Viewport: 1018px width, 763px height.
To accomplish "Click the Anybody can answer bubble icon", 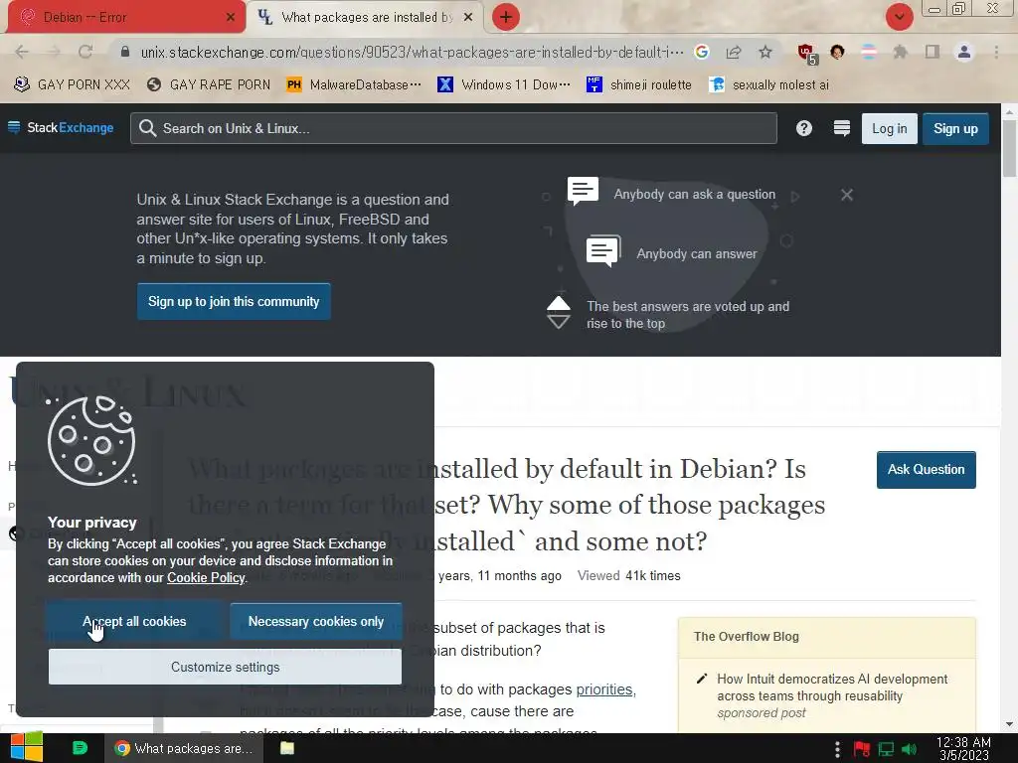I will 603,251.
